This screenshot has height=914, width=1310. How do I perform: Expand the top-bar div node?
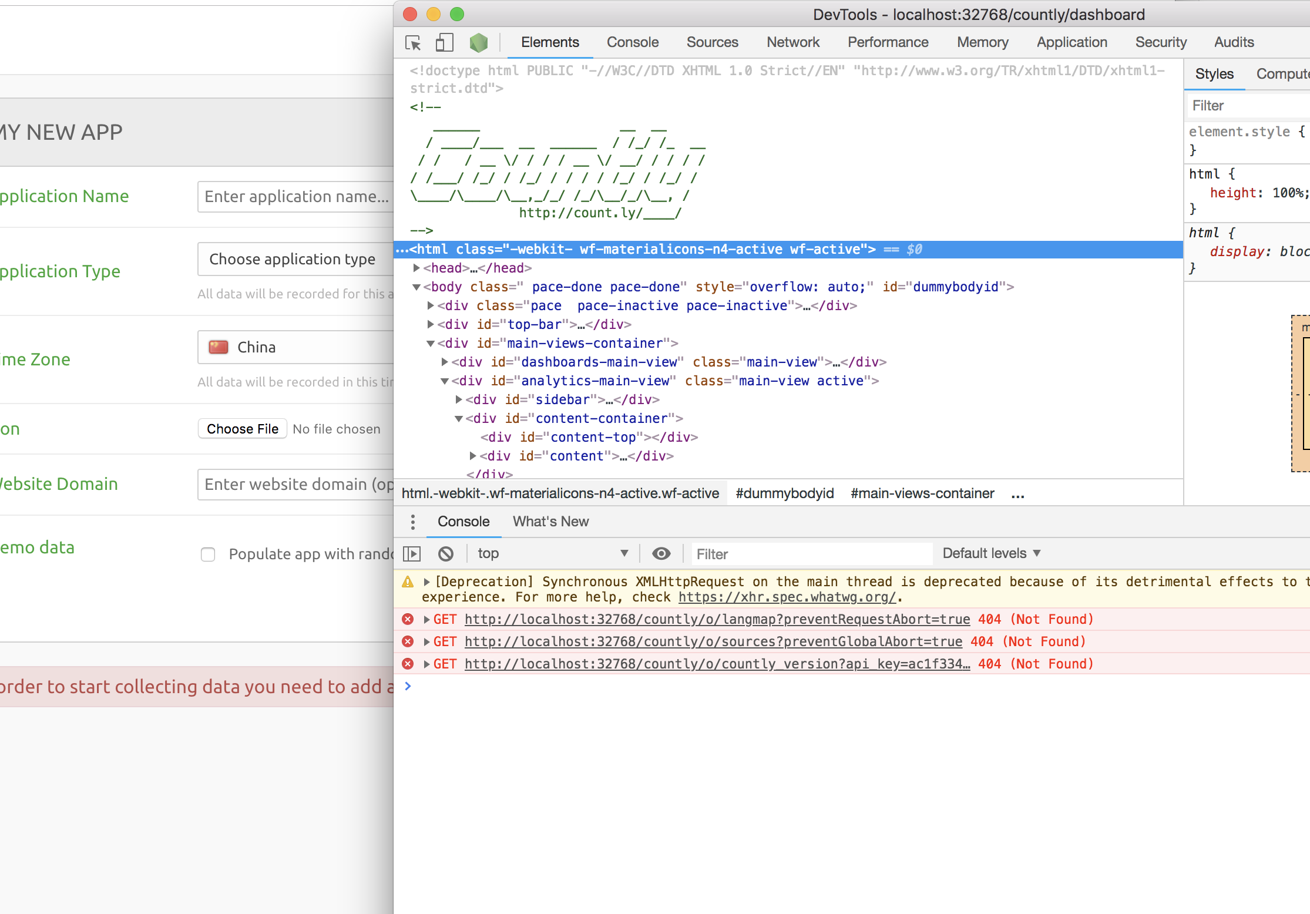(x=431, y=324)
